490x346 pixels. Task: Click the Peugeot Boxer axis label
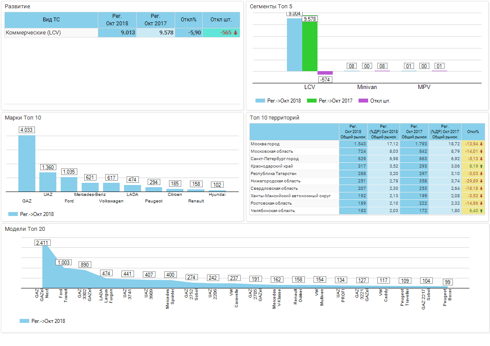[448, 297]
